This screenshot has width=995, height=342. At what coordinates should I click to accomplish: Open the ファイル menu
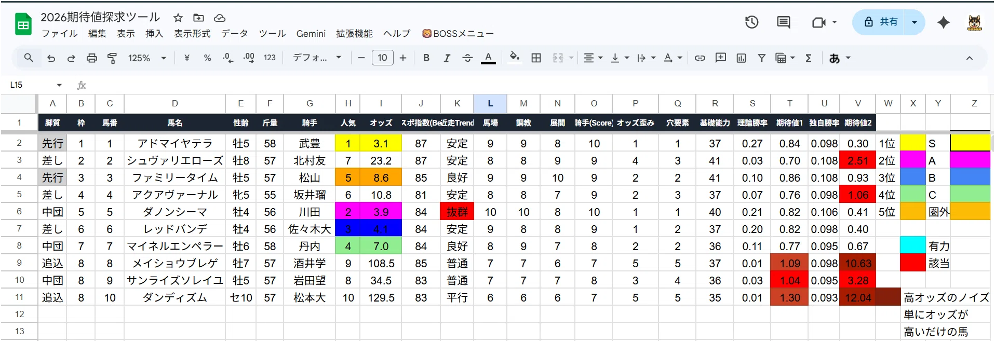tap(60, 34)
